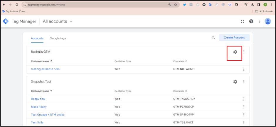
Task: Sort Snapchat Test by Container Name arrow
Action: [x=51, y=91]
